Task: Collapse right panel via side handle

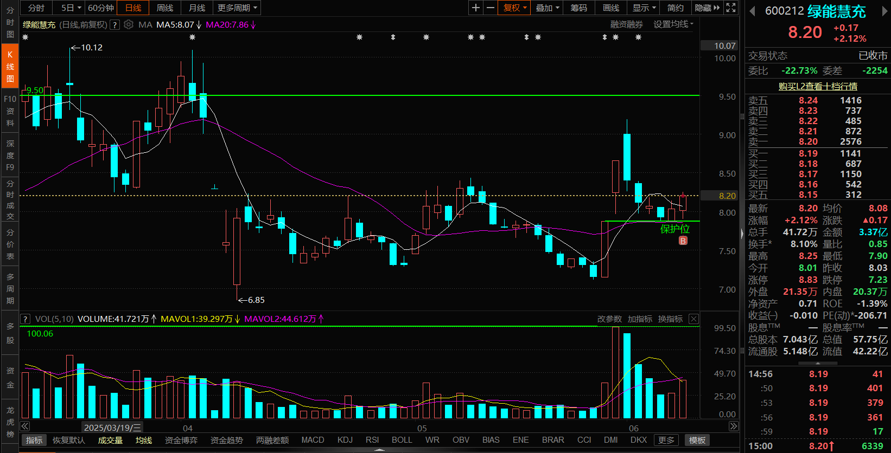Action: (x=742, y=234)
